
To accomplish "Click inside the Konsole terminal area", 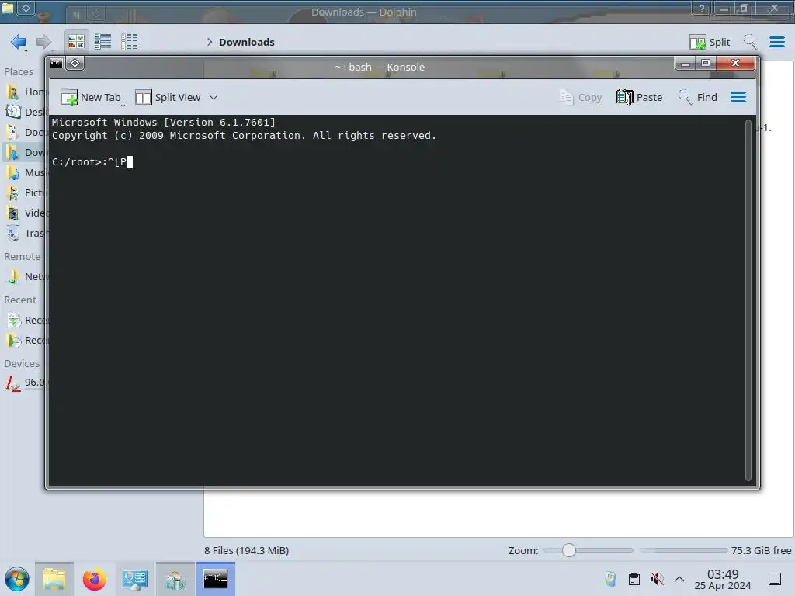I will (x=397, y=300).
